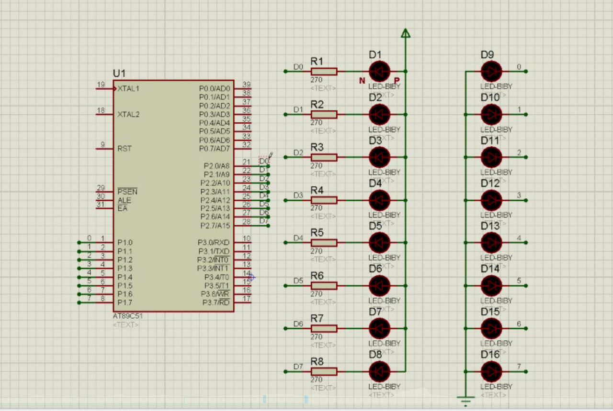The height and width of the screenshot is (411, 613).
Task: Click the ground terminal symbol
Action: (465, 400)
